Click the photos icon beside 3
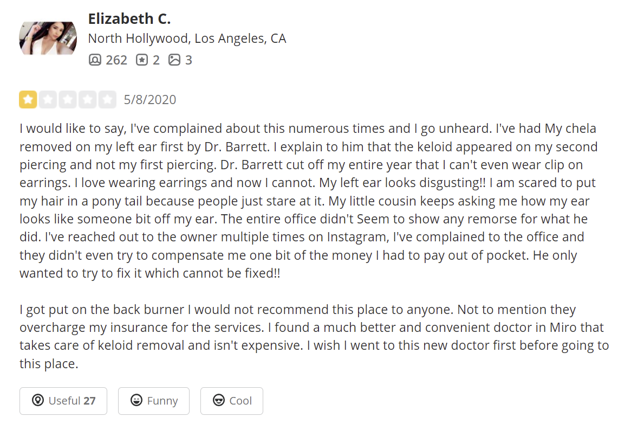The image size is (631, 423). (x=174, y=60)
